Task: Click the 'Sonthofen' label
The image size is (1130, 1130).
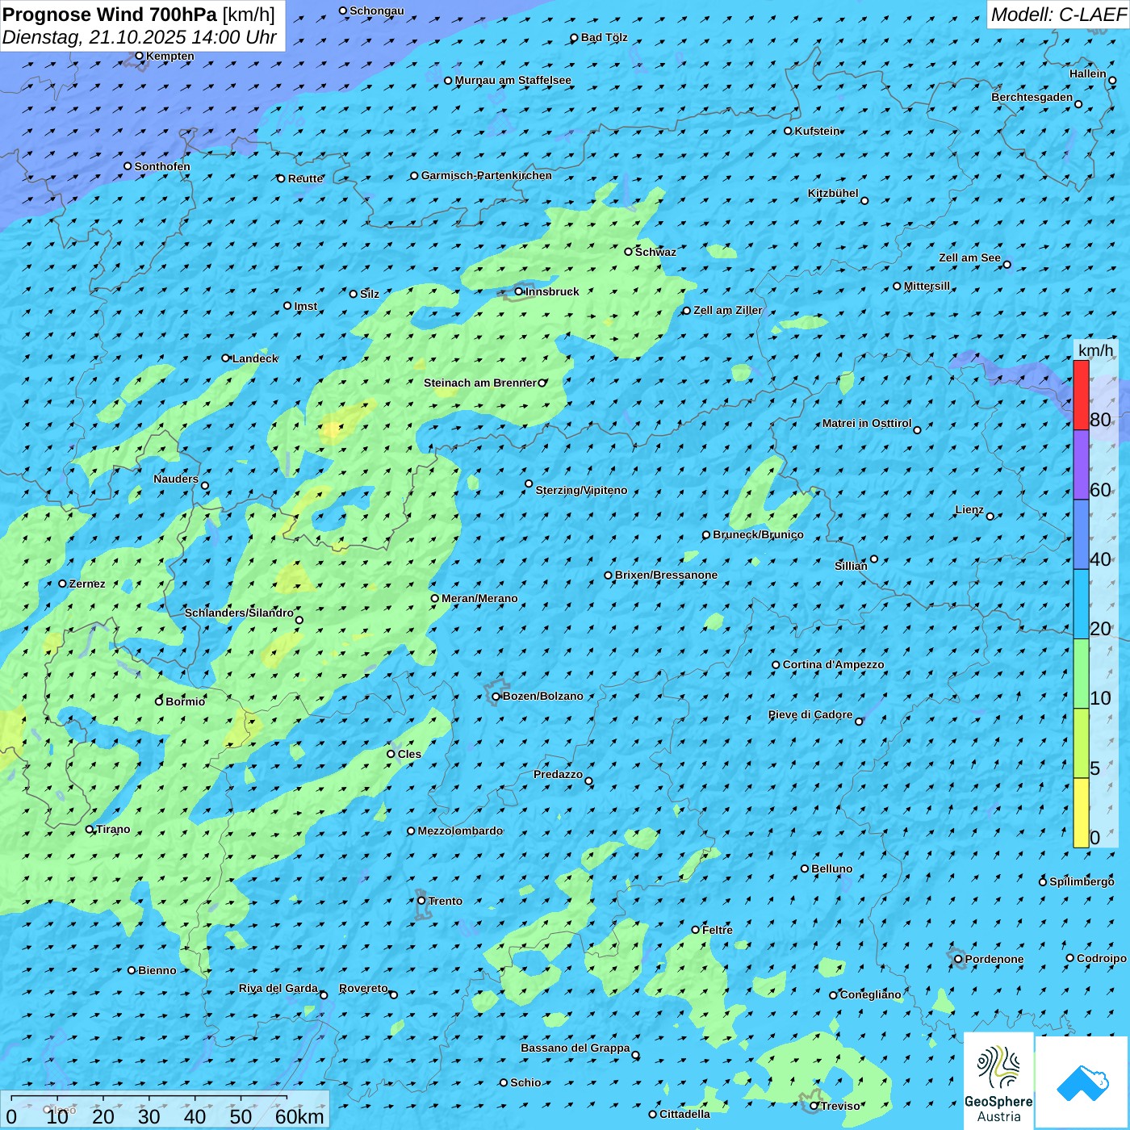Action: point(162,166)
